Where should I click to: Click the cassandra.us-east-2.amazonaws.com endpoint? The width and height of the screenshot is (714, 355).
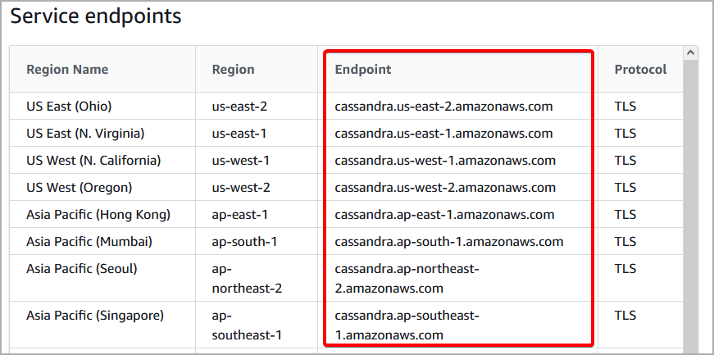[443, 106]
